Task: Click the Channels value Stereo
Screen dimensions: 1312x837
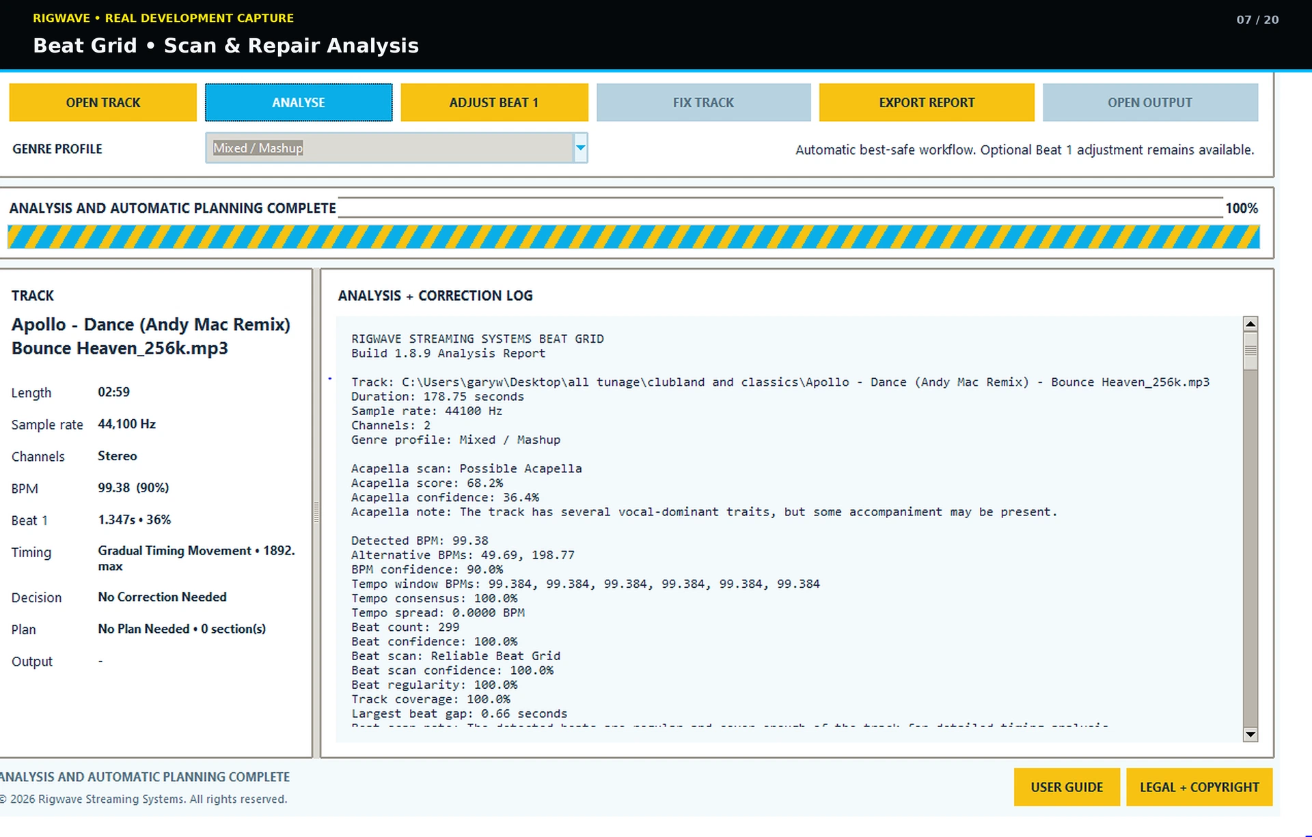Action: (117, 456)
